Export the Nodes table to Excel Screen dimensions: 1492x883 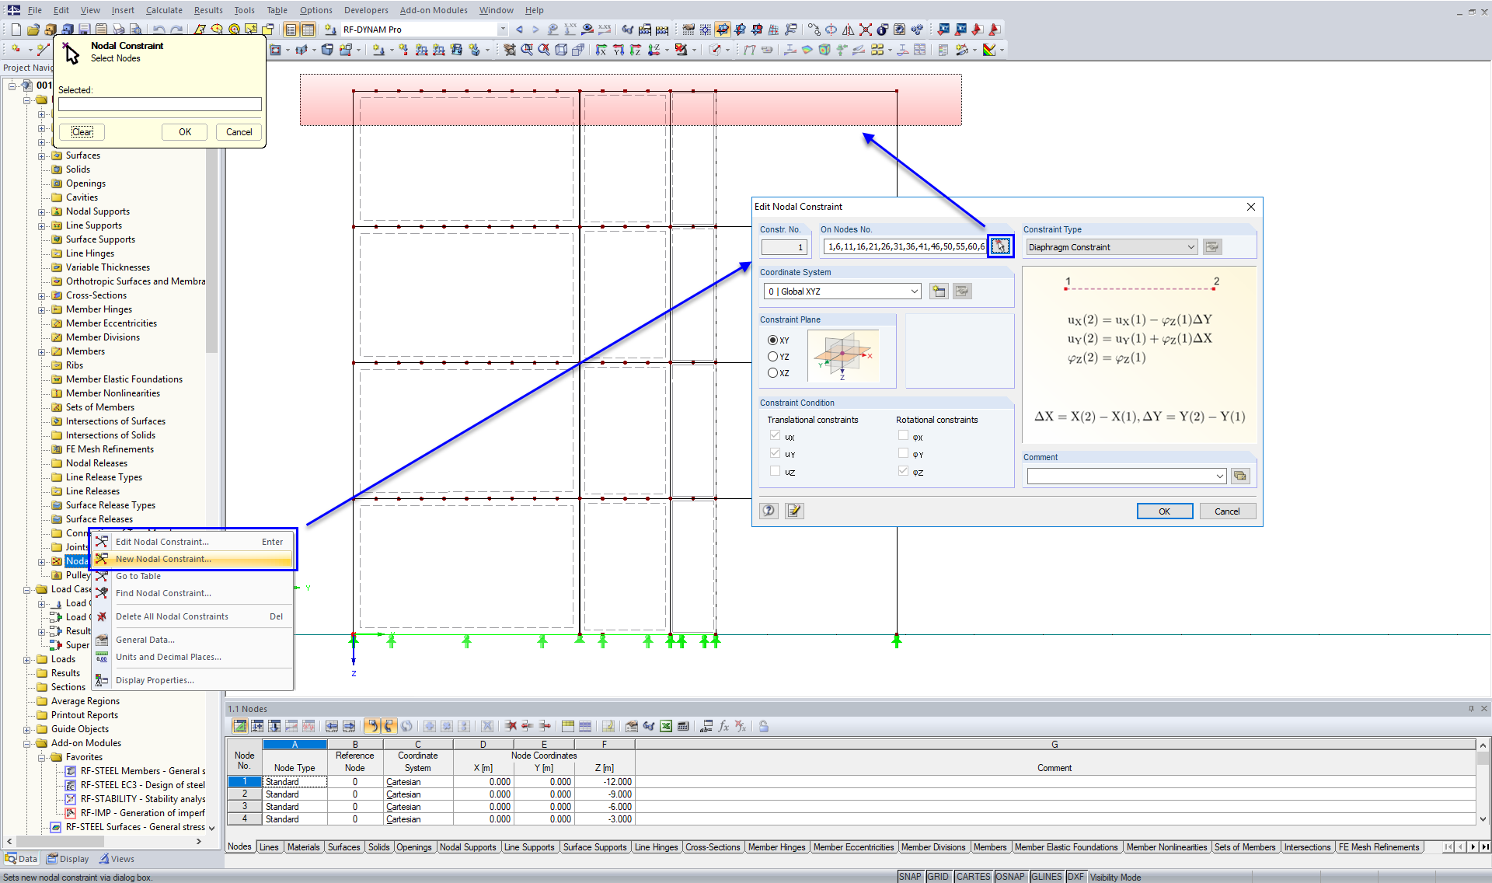tap(666, 726)
